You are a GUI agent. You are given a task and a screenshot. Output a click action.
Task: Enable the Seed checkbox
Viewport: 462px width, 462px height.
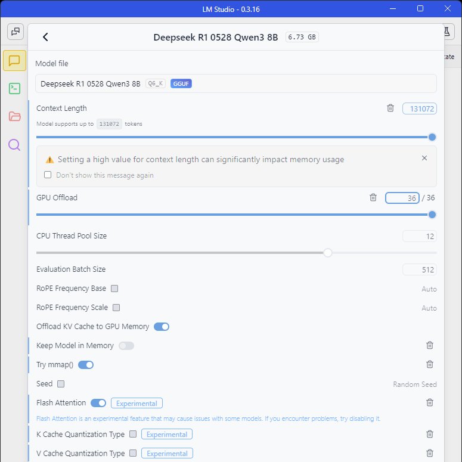point(61,384)
